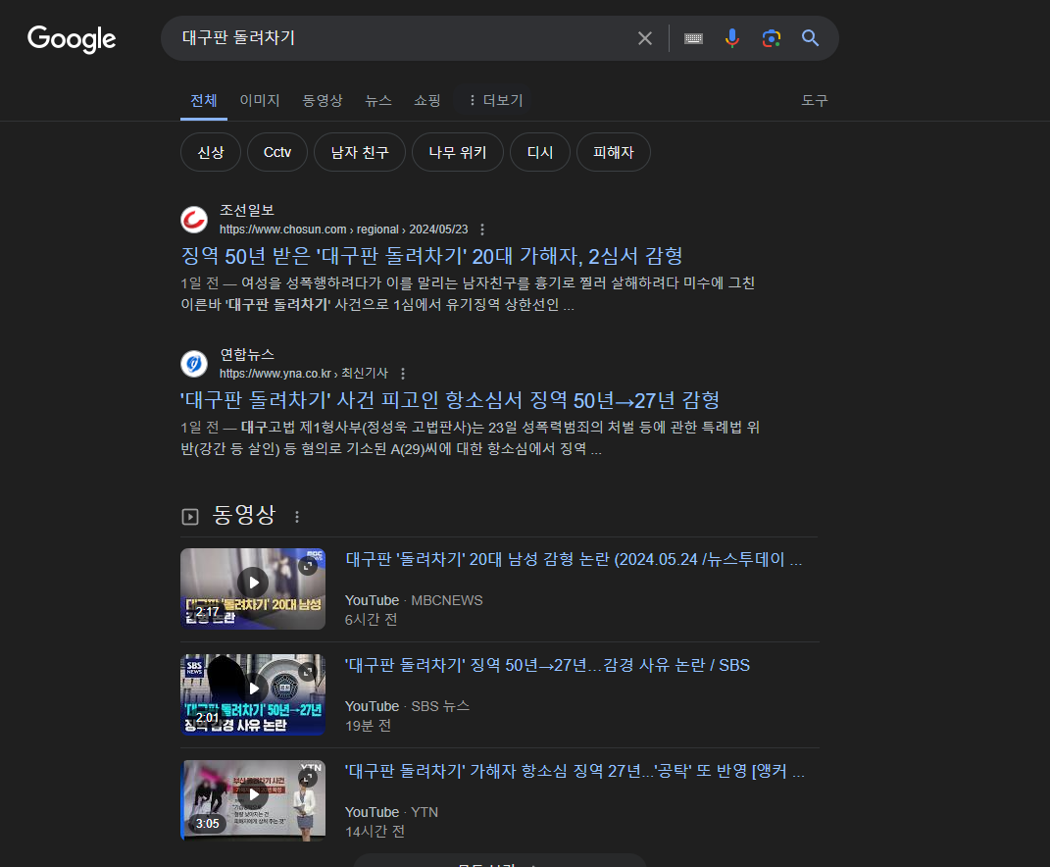Apply the 남자 친구 filter chip
This screenshot has height=867, width=1050.
[x=360, y=152]
